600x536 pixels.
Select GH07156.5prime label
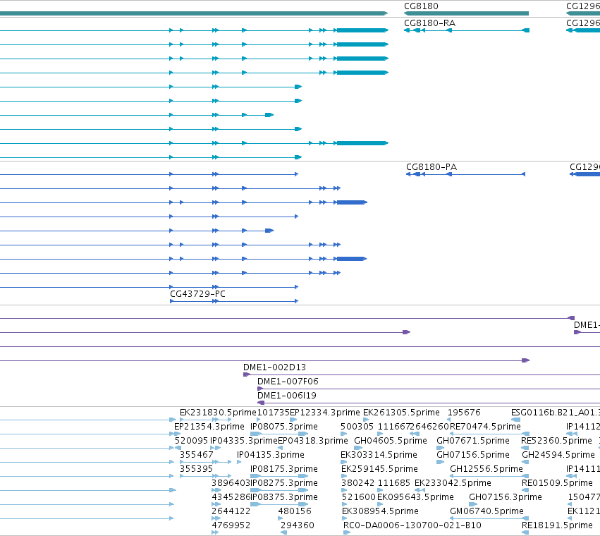tap(473, 455)
